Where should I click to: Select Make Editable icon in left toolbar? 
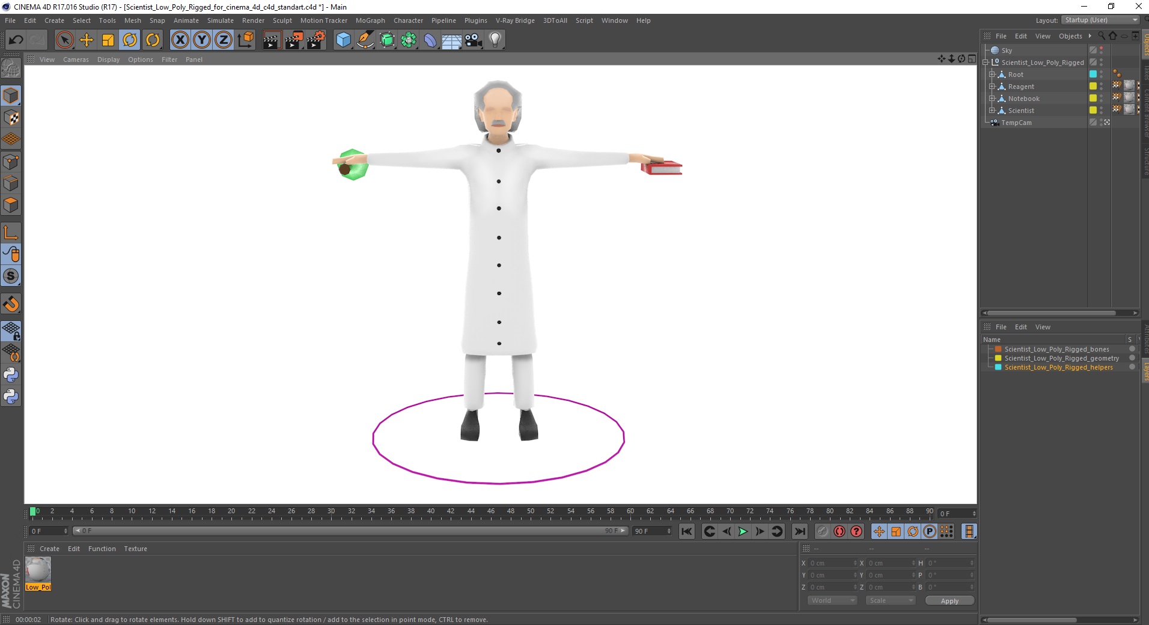tap(11, 69)
